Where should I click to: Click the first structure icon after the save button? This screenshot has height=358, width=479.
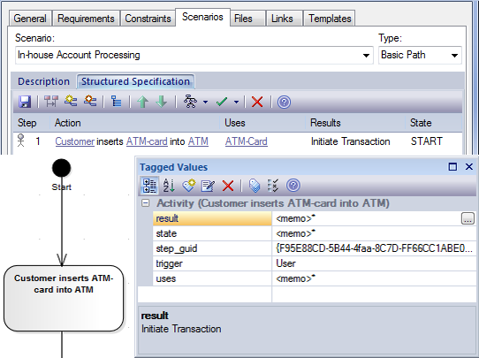click(x=51, y=102)
